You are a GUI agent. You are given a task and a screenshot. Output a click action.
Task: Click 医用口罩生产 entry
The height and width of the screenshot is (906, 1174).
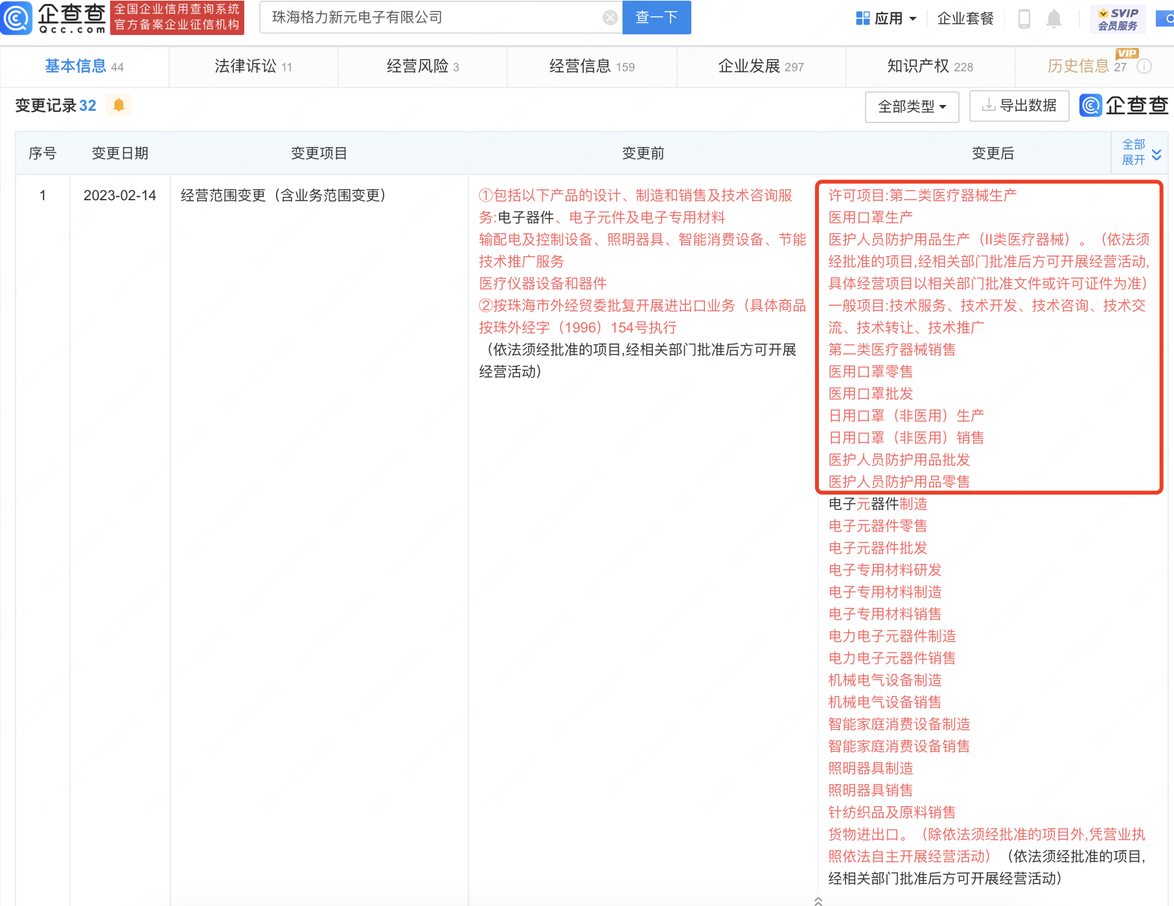click(871, 218)
